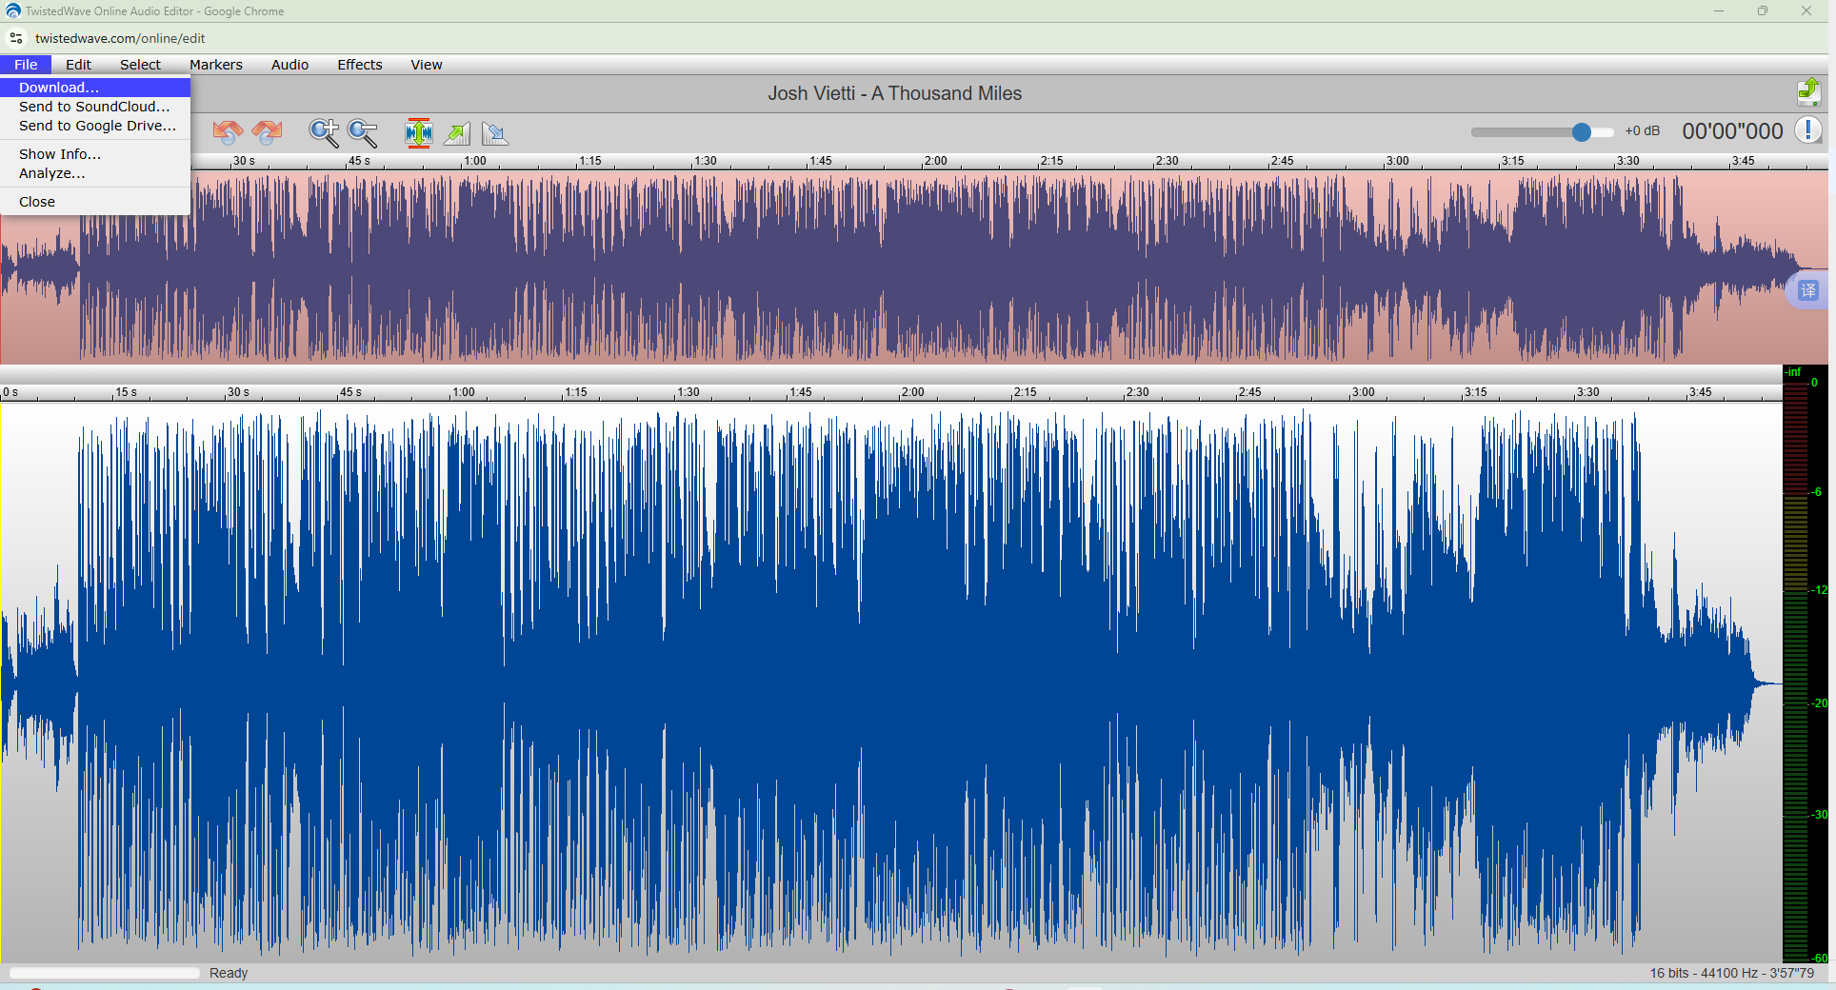Click the 1:30 mark on the overview ruler
The image size is (1836, 990).
[706, 161]
